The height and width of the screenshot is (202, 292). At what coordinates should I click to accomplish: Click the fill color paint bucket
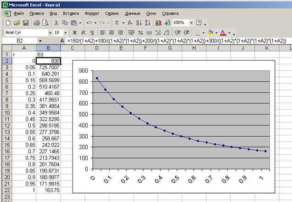tap(210, 33)
